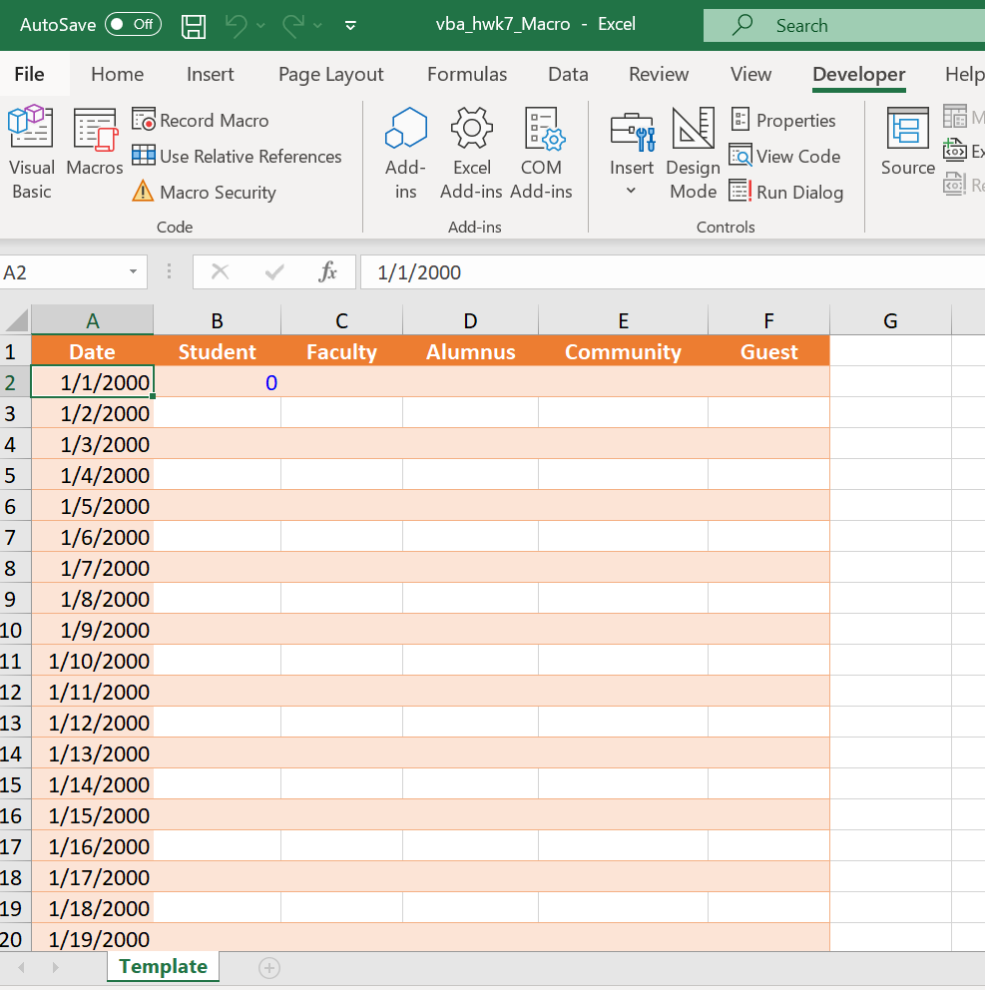
Task: Click the Save icon in title bar
Action: 194,26
